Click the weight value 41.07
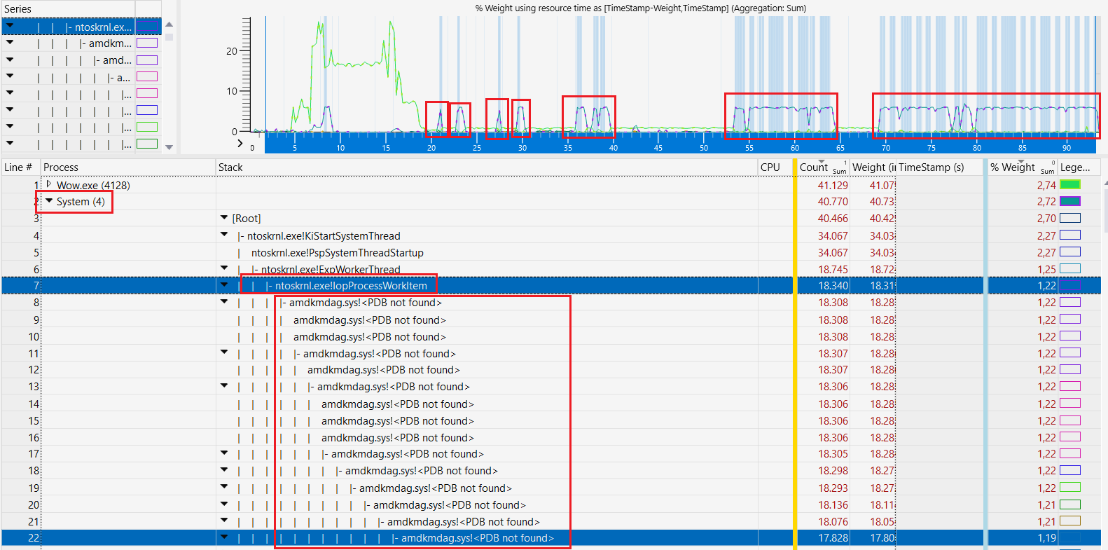The image size is (1108, 550). (x=882, y=185)
